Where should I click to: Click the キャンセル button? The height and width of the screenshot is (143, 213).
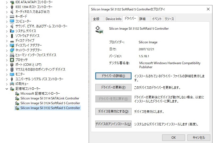pos(199,138)
